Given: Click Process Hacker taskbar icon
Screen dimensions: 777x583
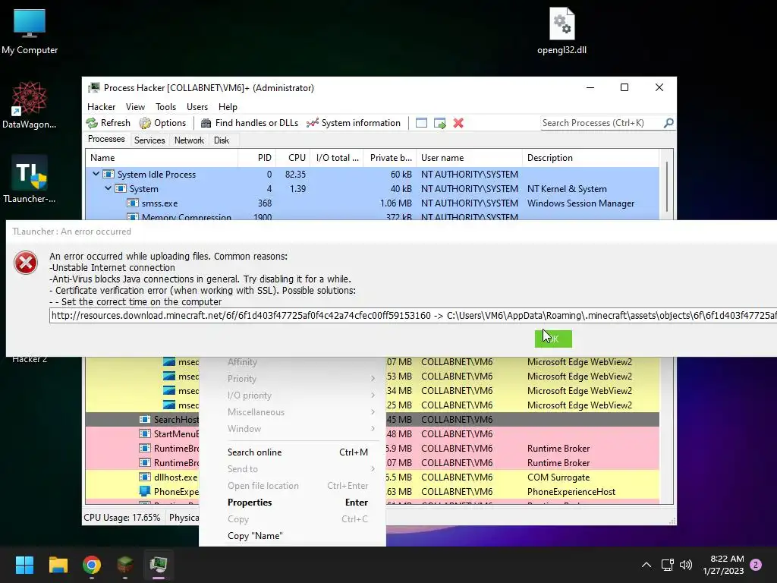Looking at the screenshot, I should click(159, 565).
